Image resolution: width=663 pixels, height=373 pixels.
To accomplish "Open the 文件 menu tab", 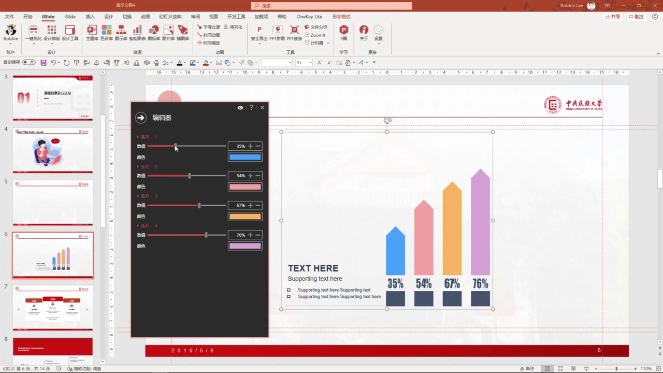I will coord(9,17).
